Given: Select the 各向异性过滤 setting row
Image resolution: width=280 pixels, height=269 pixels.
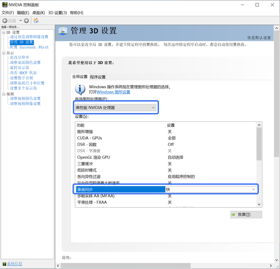Looking at the screenshot, I should (166, 177).
